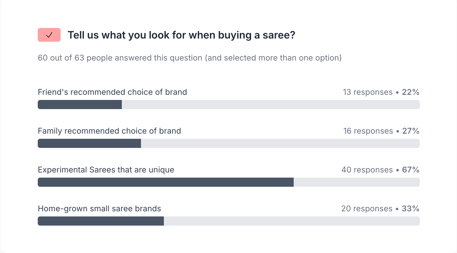The height and width of the screenshot is (253, 457).
Task: Click the 33% percentage value
Action: tap(410, 208)
